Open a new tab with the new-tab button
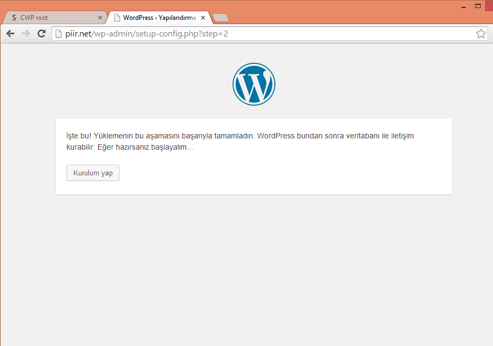Viewport: 493px width, 346px height. [221, 18]
